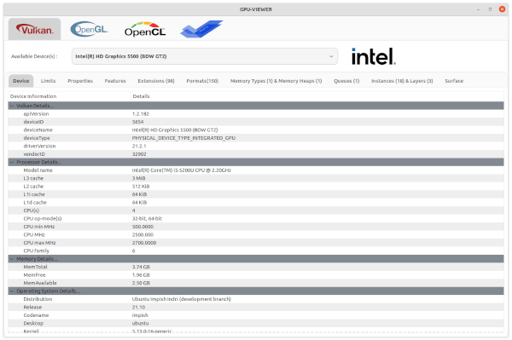The image size is (512, 340).
Task: Open the Vulkan tab icon
Action: (35, 29)
